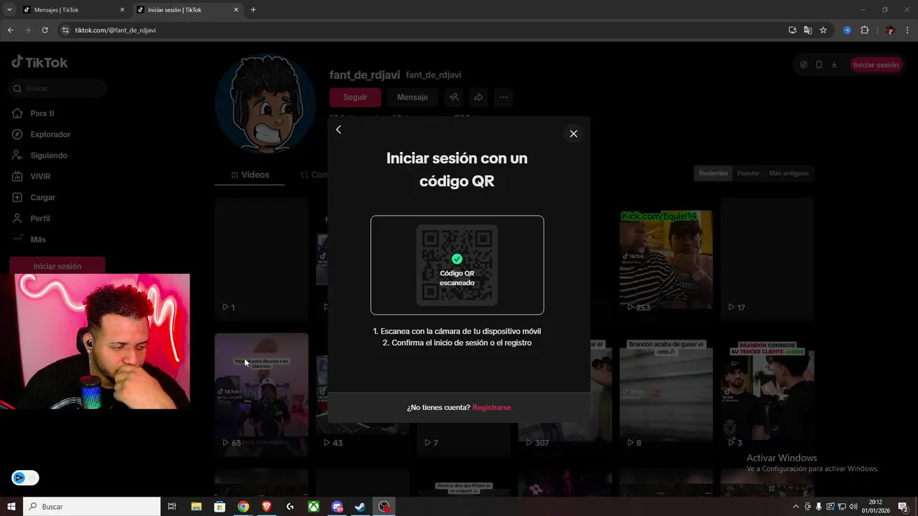Open video with 1 view
The width and height of the screenshot is (918, 516).
pos(261,259)
